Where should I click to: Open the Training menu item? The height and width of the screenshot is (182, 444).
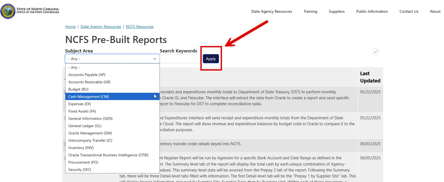click(x=310, y=11)
